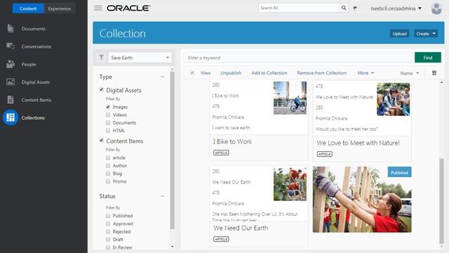Click the filter funnel icon
The height and width of the screenshot is (253, 449).
101,58
